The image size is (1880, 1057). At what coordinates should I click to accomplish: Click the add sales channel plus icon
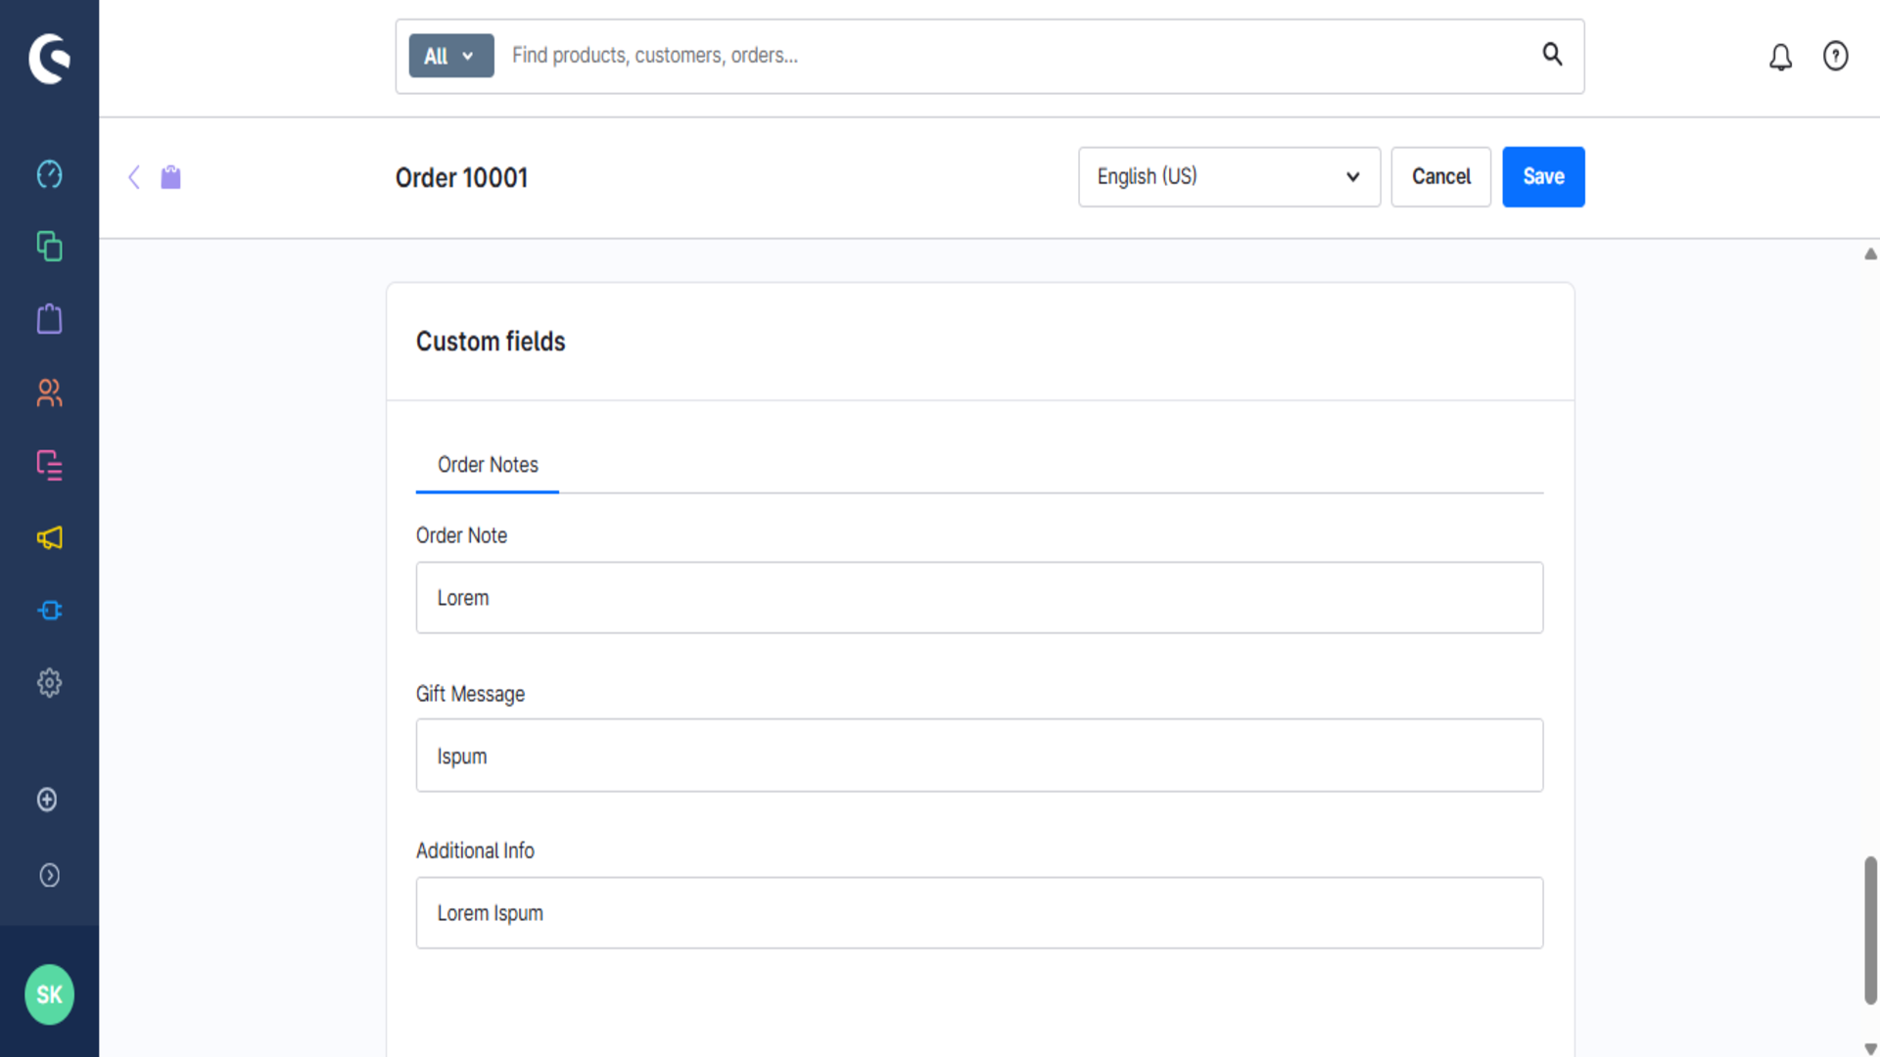(47, 800)
